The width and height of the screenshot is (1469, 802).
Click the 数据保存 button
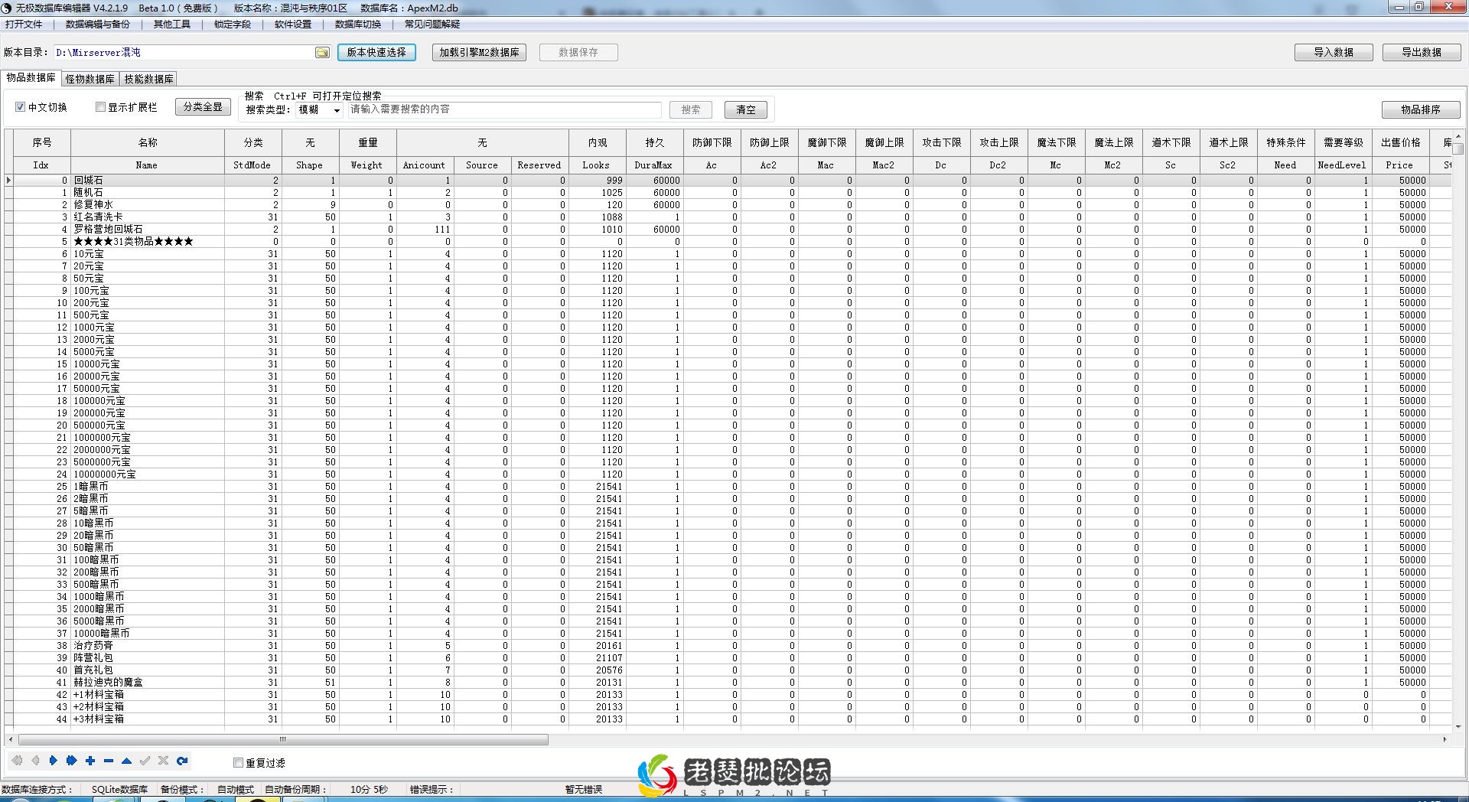pyautogui.click(x=578, y=52)
